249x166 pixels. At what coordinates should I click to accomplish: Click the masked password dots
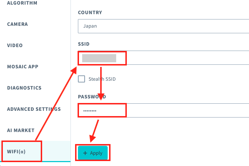pyautogui.click(x=90, y=111)
